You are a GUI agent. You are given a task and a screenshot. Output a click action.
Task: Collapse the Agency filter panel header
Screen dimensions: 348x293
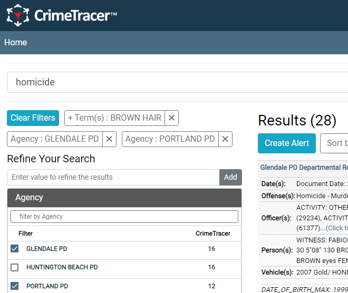tap(124, 198)
